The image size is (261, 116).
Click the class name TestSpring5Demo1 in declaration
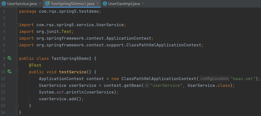(71, 58)
